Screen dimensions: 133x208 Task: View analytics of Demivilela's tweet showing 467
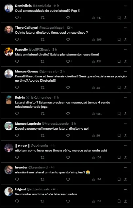point(97,18)
